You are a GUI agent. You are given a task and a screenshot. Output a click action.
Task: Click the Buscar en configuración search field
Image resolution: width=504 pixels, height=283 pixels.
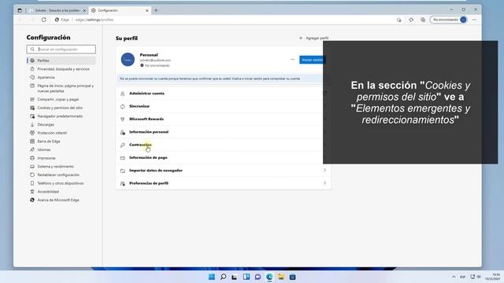(x=61, y=49)
